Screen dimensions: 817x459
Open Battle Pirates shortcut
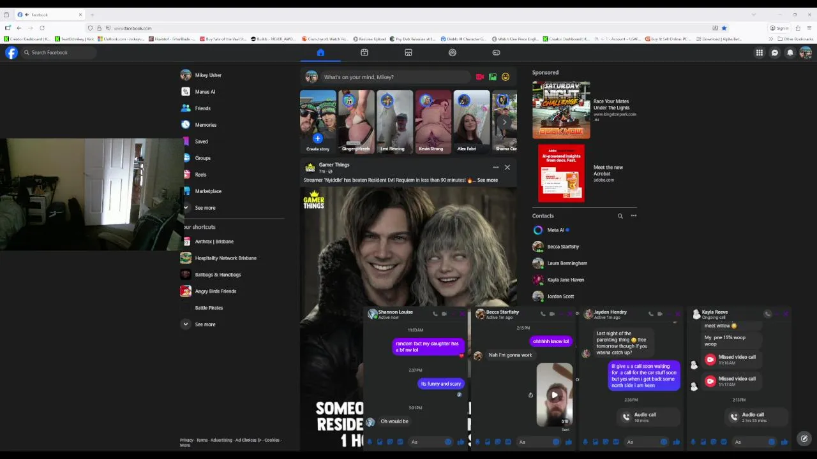[209, 308]
